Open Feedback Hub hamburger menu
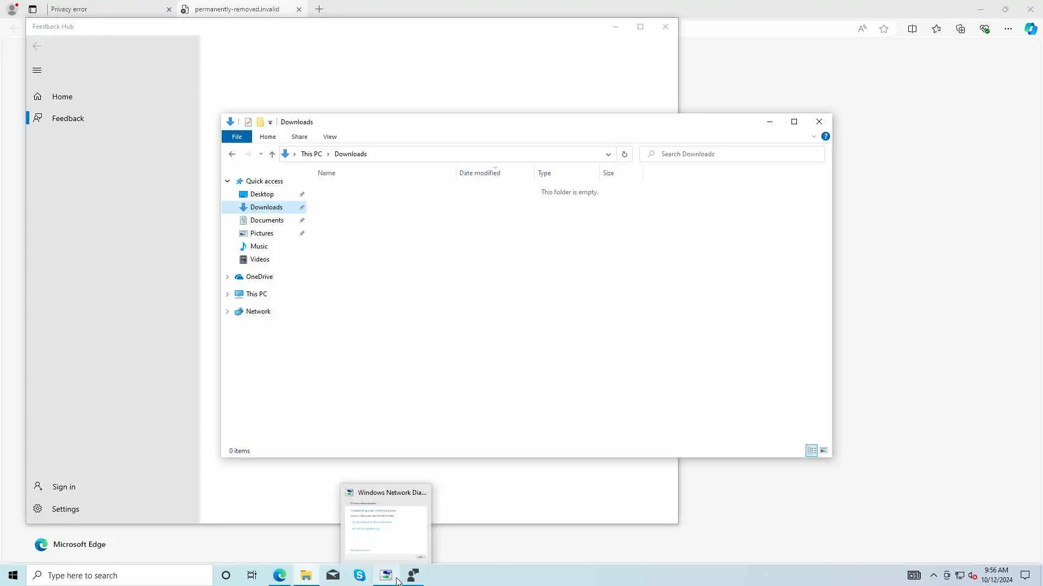The height and width of the screenshot is (586, 1043). (x=37, y=71)
